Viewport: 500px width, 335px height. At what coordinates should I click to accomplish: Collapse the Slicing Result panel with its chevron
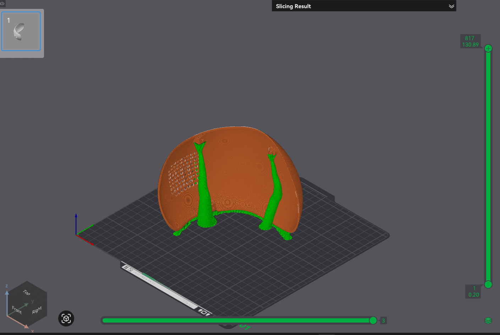tap(451, 6)
